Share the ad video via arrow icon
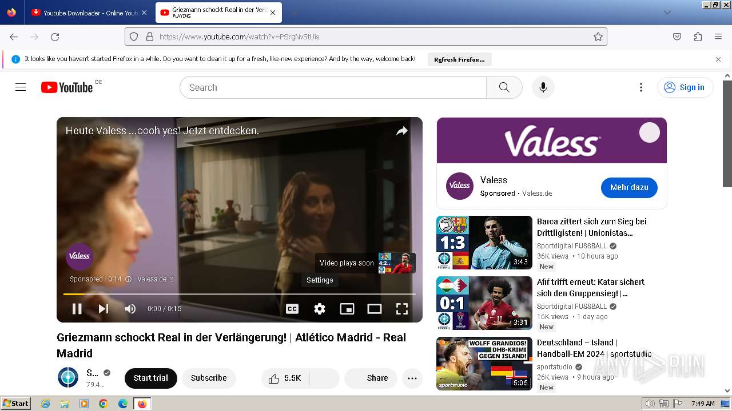The height and width of the screenshot is (411, 732). point(402,131)
